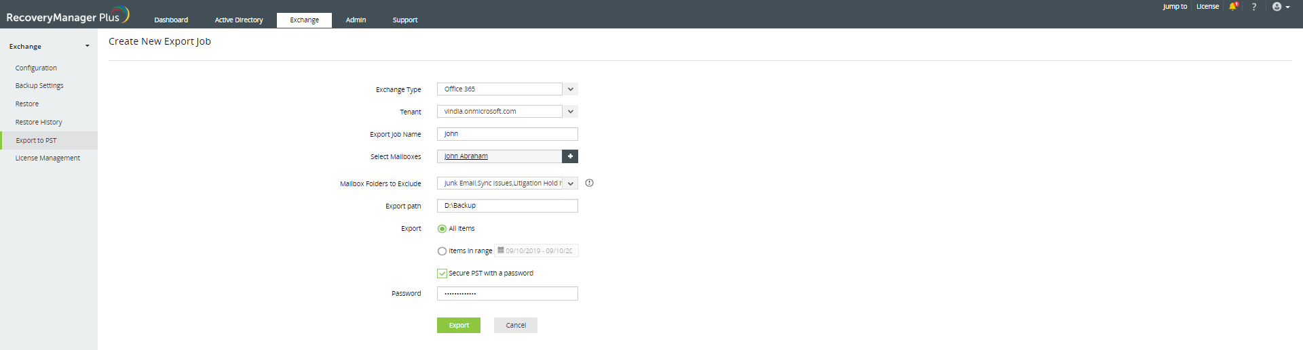Click the Export Job Name field
This screenshot has width=1303, height=350.
[508, 134]
